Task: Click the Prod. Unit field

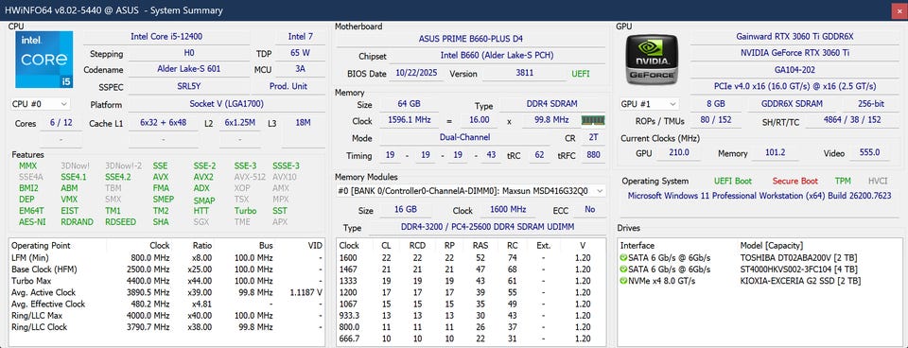Action: click(288, 86)
